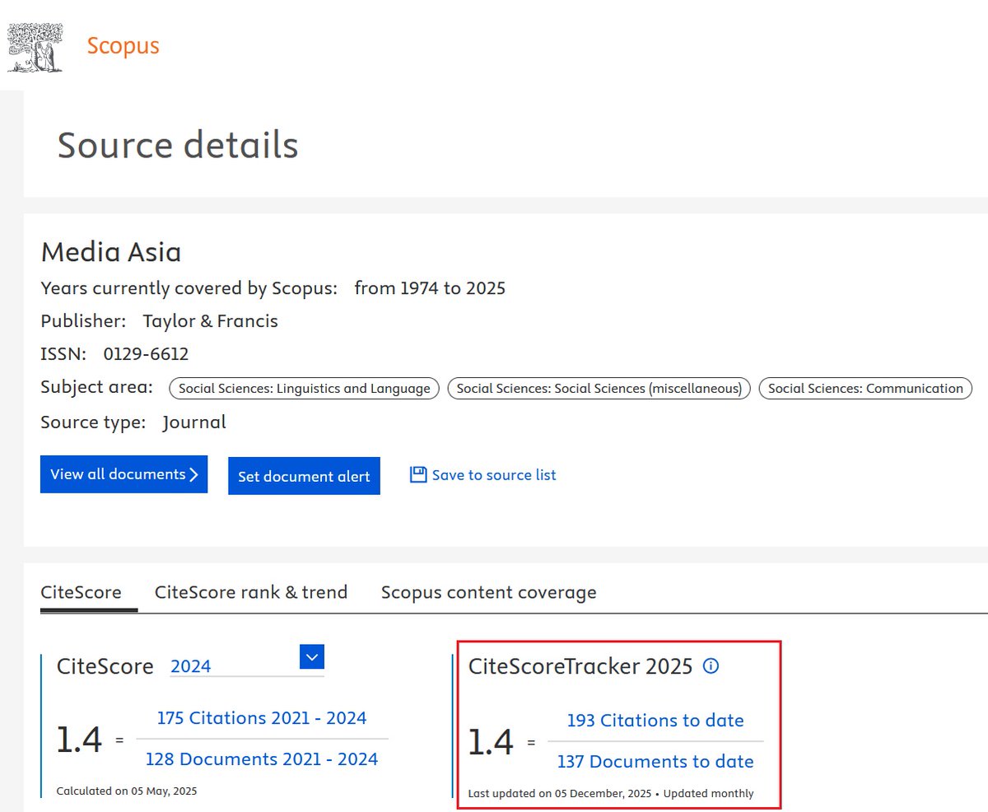Open 128 Documents 2021 - 2024 link
The image size is (988, 812).
(x=262, y=759)
